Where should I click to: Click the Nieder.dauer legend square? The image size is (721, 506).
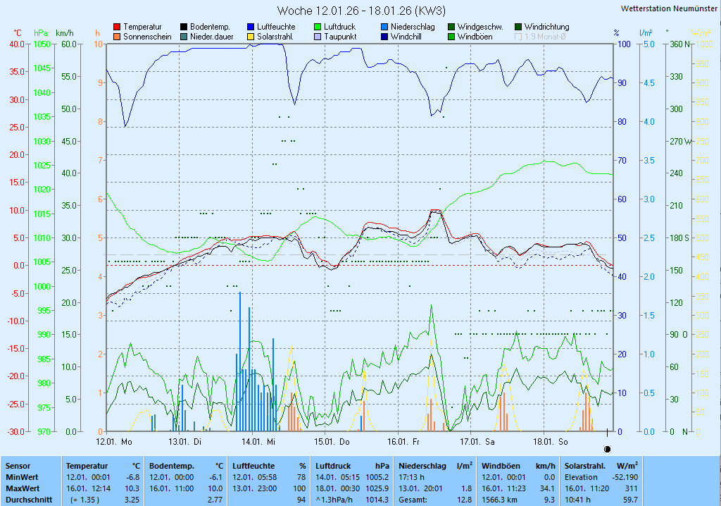click(184, 37)
